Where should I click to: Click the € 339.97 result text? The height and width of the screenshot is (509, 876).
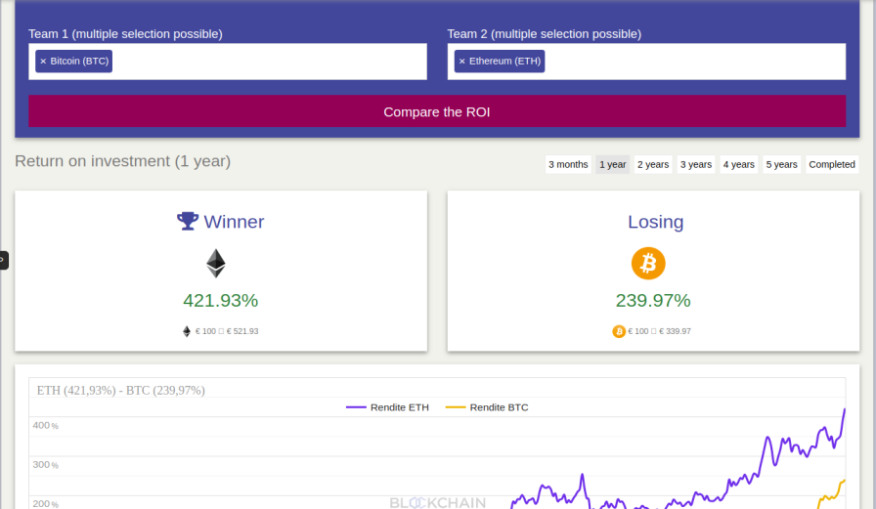coord(675,331)
